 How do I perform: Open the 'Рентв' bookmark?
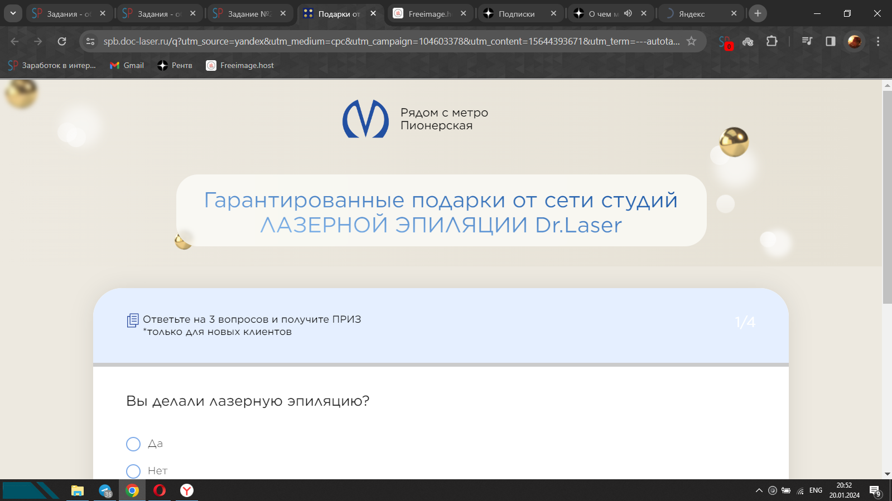coord(175,65)
